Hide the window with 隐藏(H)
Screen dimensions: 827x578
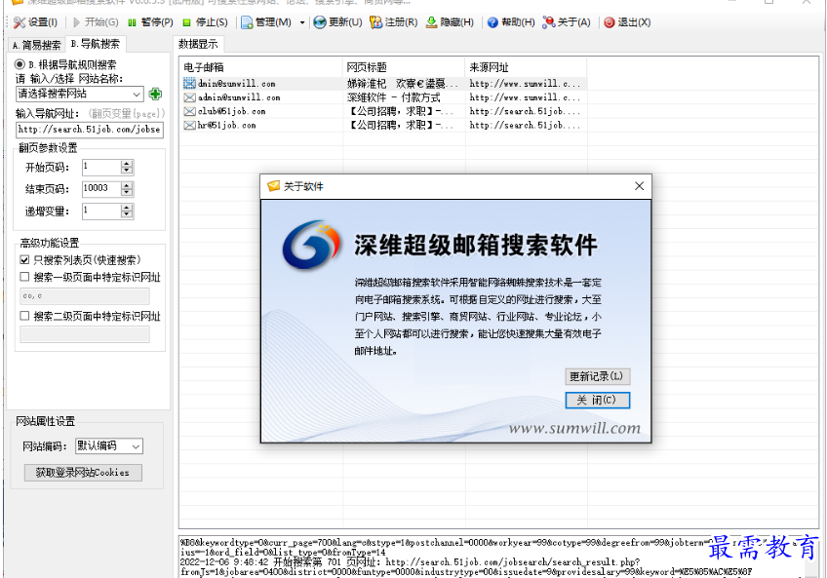pyautogui.click(x=450, y=22)
